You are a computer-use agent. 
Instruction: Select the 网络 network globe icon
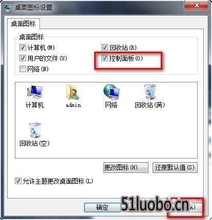coord(112,92)
